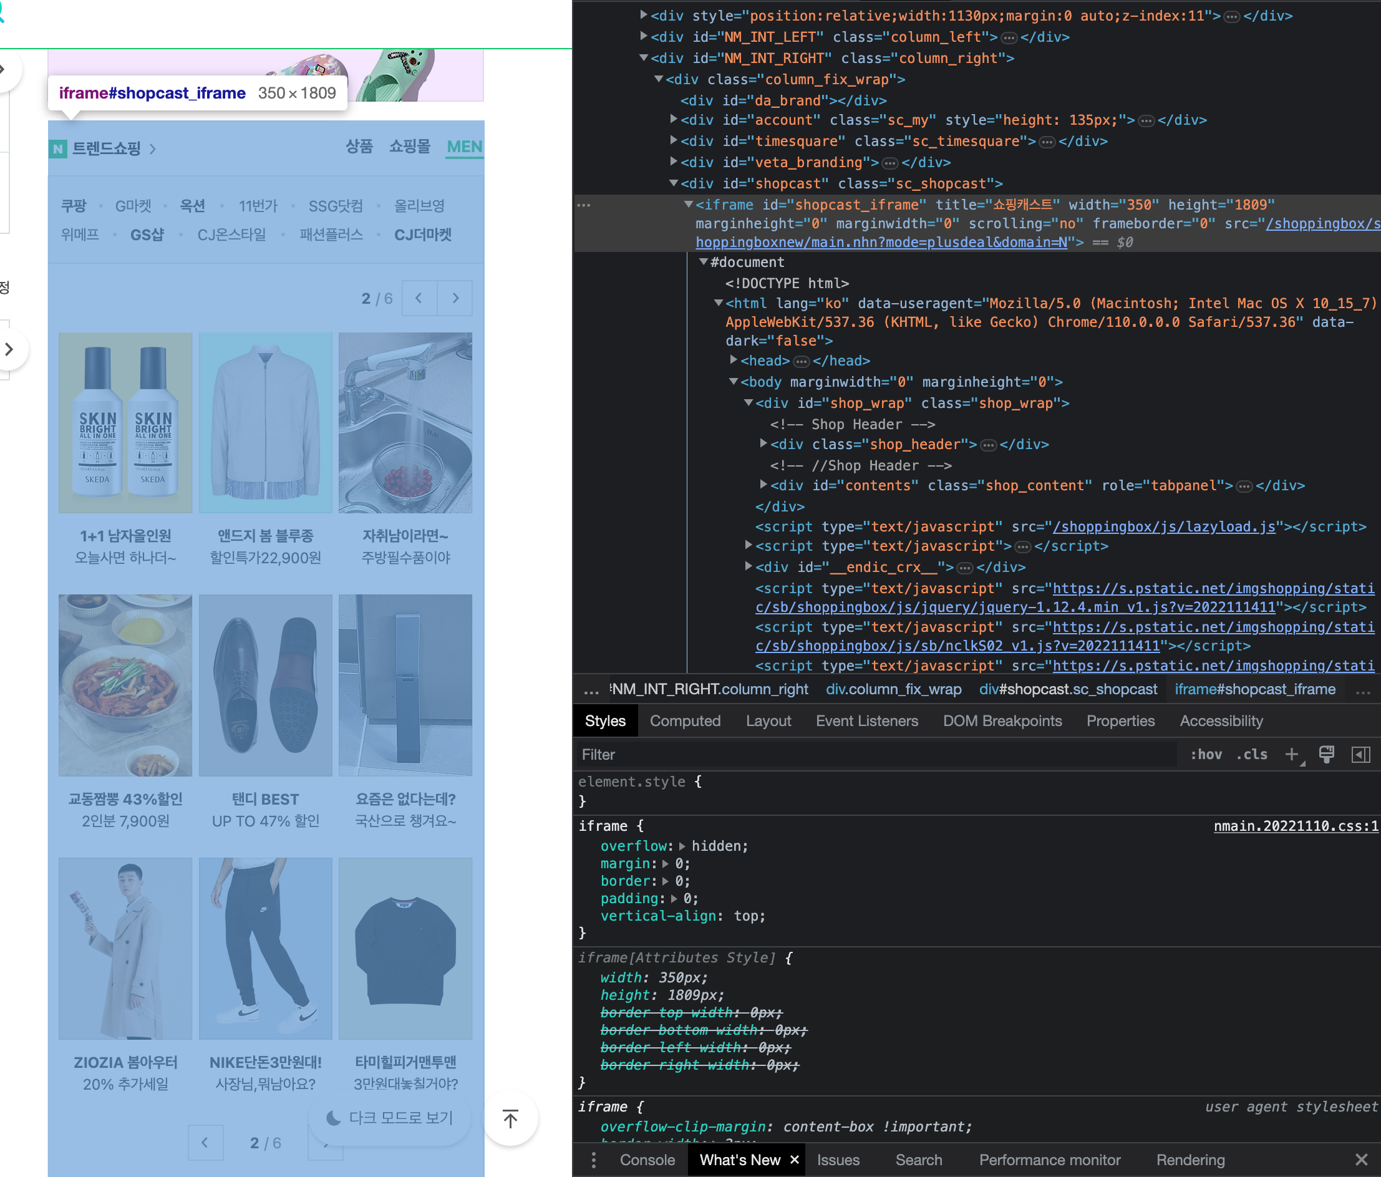Go to previous page in bottom pager
The image size is (1381, 1177).
(x=205, y=1143)
